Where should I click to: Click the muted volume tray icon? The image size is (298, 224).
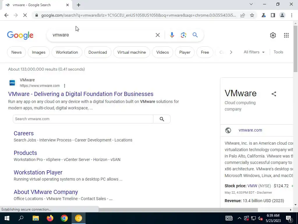260,218
